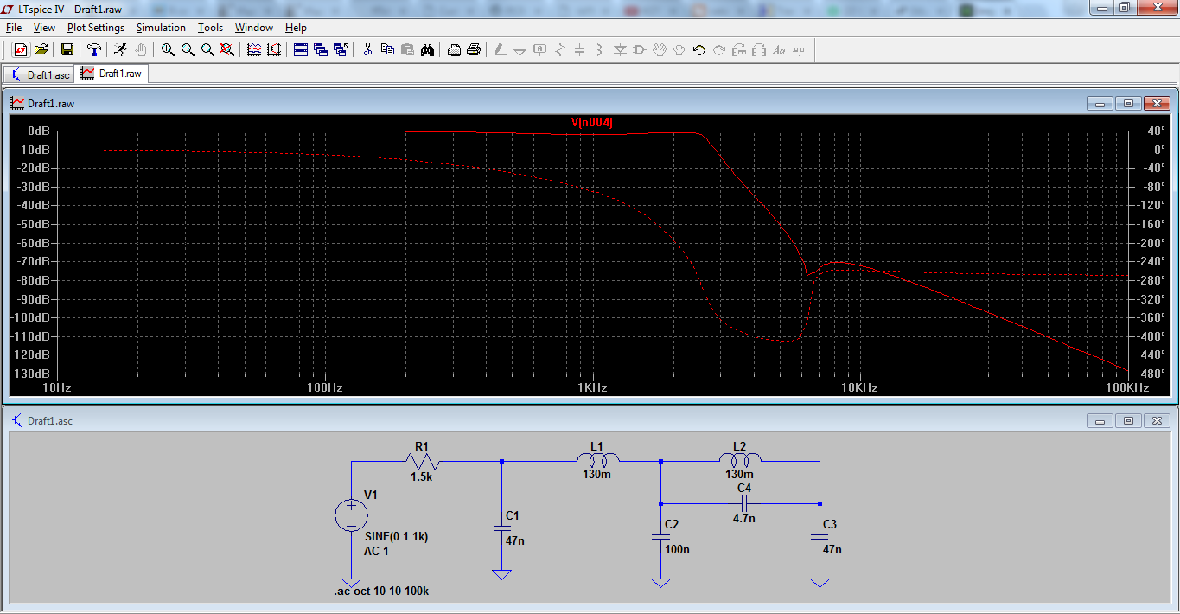Tile the windows using the toolbar icon
The height and width of the screenshot is (614, 1180).
(x=301, y=50)
